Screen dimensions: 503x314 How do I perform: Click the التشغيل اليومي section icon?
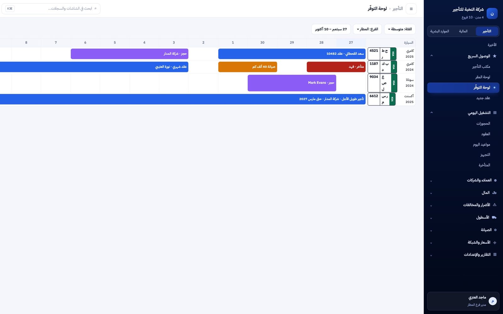click(x=495, y=112)
